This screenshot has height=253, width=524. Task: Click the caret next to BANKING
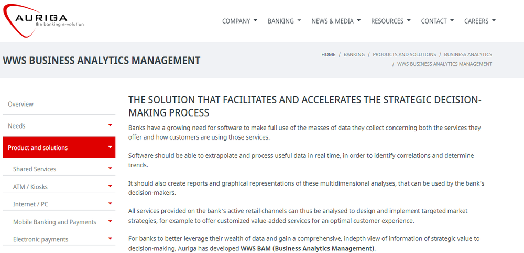click(x=299, y=20)
